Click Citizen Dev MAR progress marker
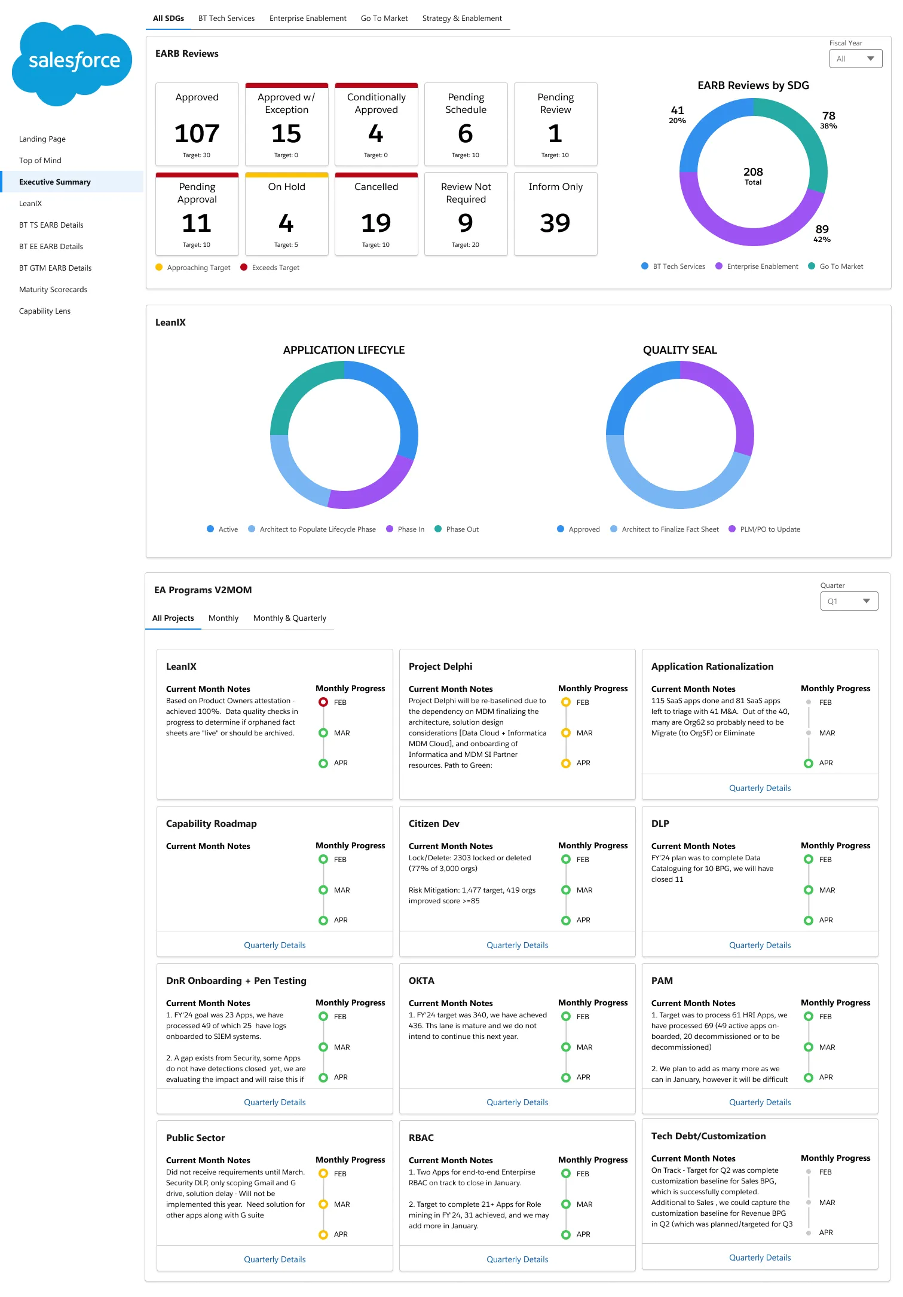The height and width of the screenshot is (1297, 903). [566, 890]
